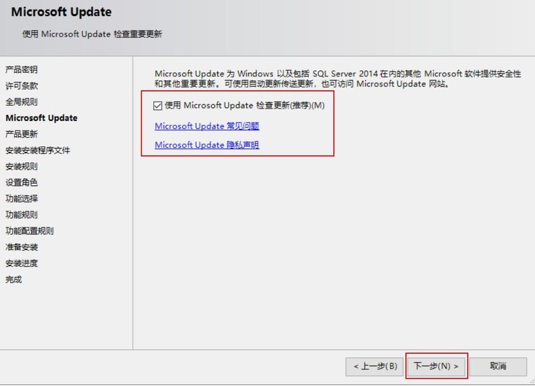Jump to the 全局规则 step

tap(21, 102)
